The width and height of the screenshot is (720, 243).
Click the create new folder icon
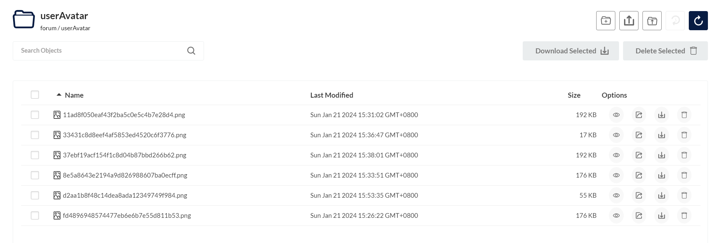point(606,21)
